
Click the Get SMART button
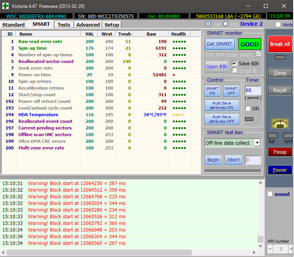(x=220, y=44)
